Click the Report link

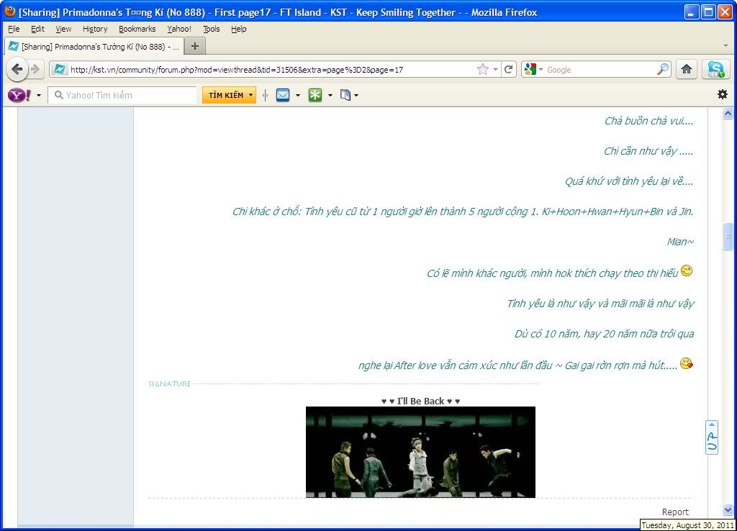(x=675, y=512)
